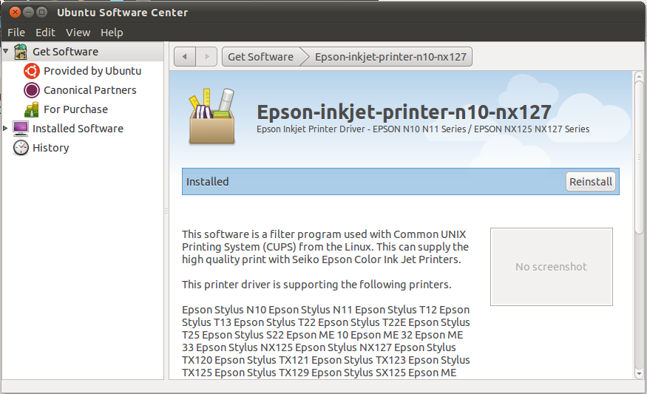The width and height of the screenshot is (647, 394).
Task: Open the File menu
Action: pyautogui.click(x=16, y=33)
